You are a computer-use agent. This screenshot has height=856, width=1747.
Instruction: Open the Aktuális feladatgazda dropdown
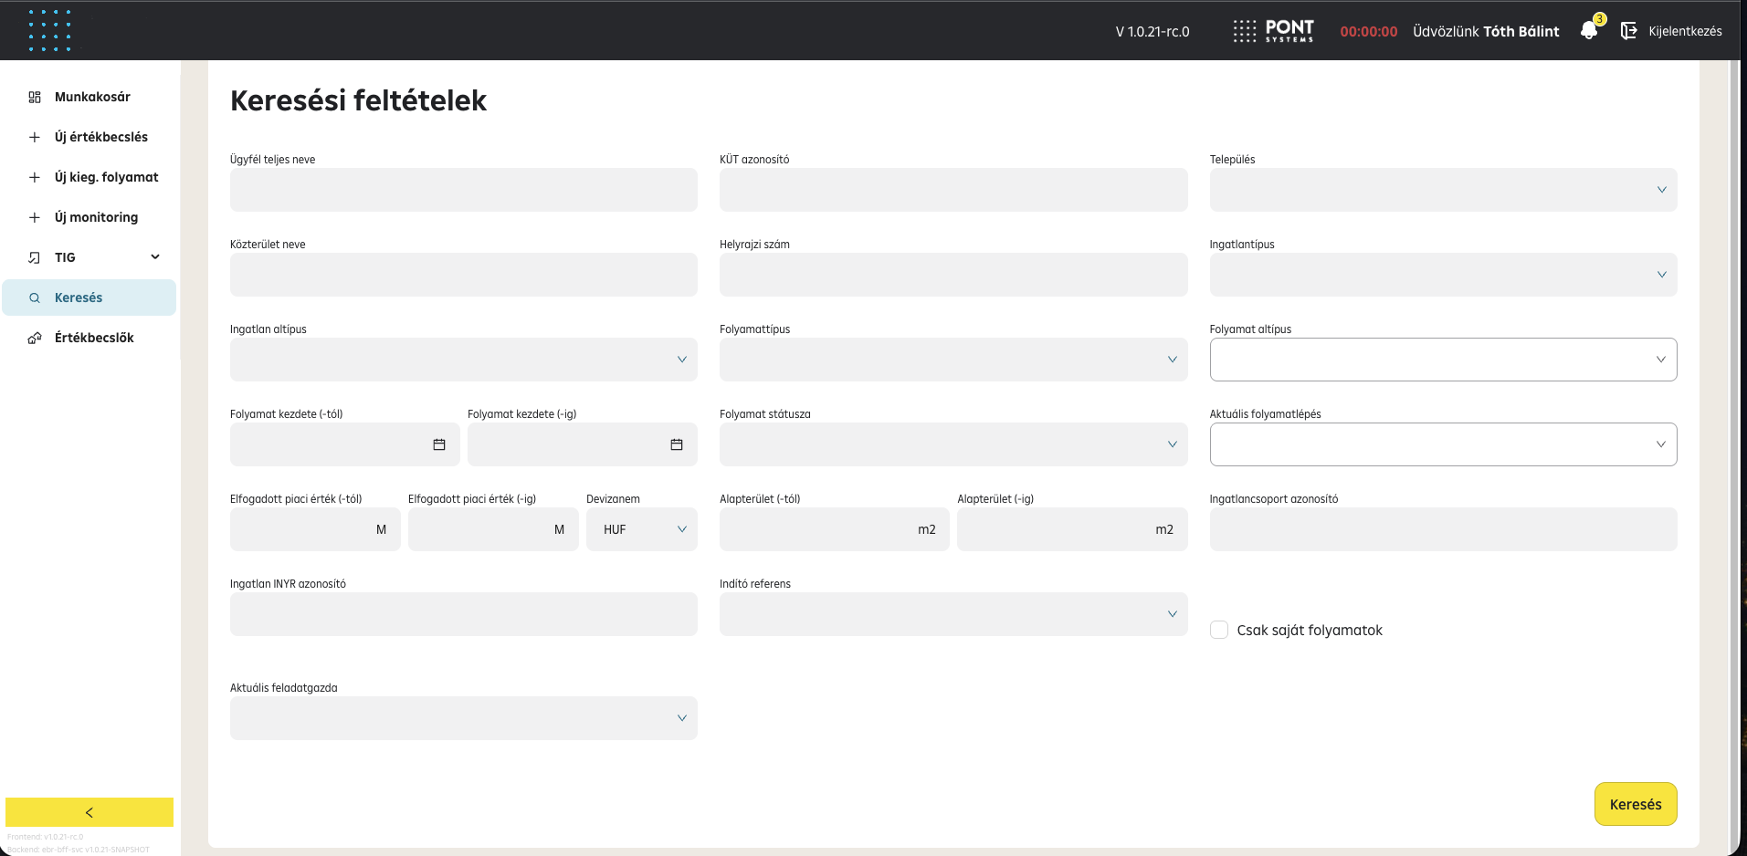point(463,718)
